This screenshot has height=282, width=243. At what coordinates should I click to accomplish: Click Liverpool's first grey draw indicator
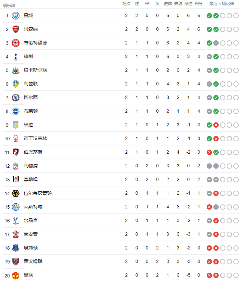click(x=209, y=166)
